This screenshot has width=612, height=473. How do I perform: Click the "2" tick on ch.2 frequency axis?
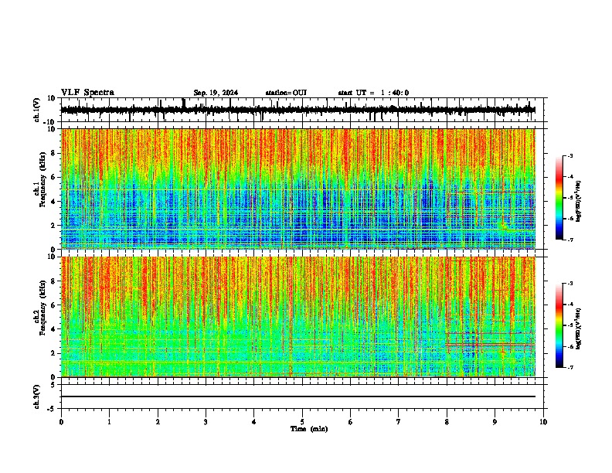[x=54, y=353]
